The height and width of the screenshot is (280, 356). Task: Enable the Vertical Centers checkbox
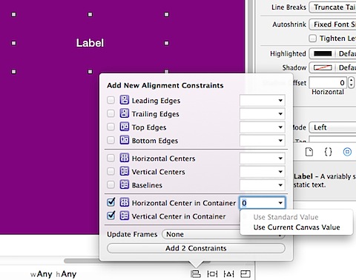point(111,171)
